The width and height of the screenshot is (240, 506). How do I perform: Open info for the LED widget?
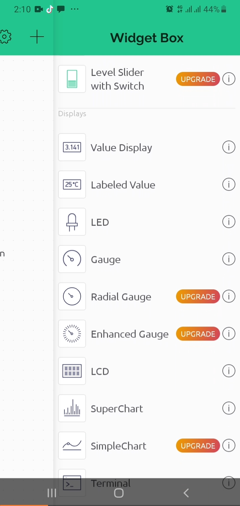pyautogui.click(x=229, y=222)
